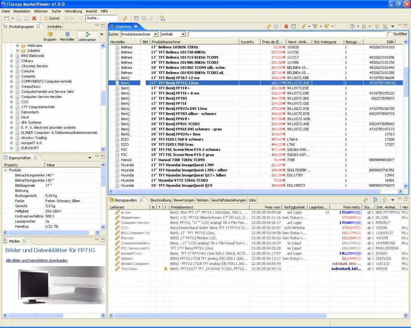Go back with the Zurück button

(52, 18)
